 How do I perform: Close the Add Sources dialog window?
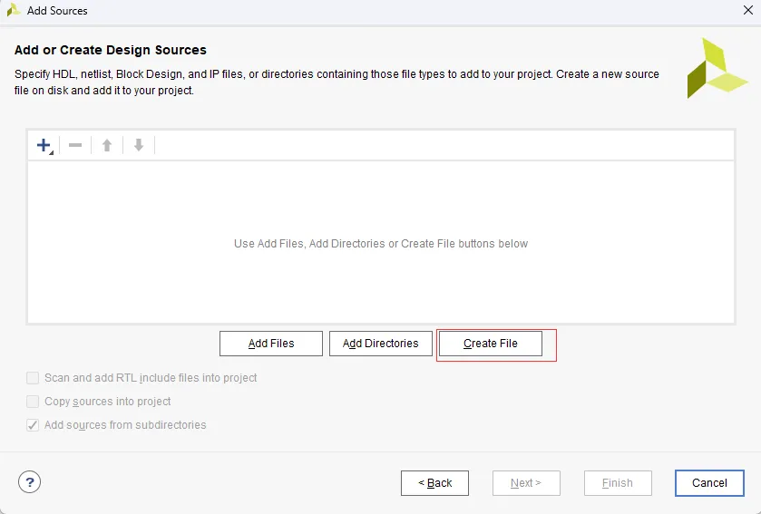(748, 11)
